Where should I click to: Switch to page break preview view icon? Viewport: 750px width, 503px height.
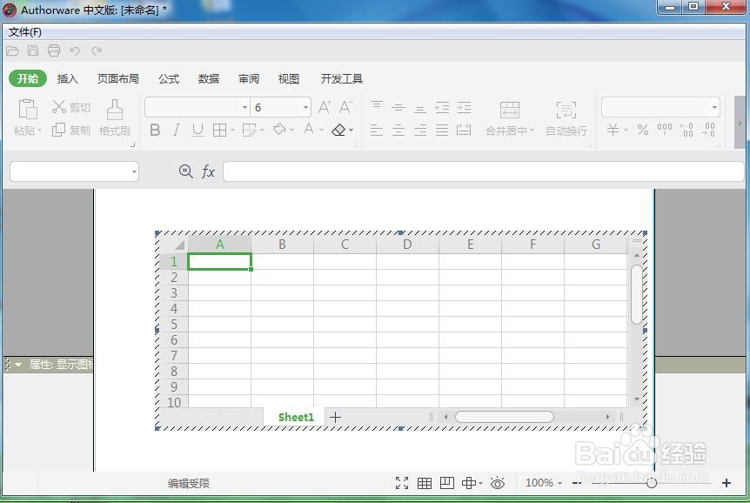446,483
